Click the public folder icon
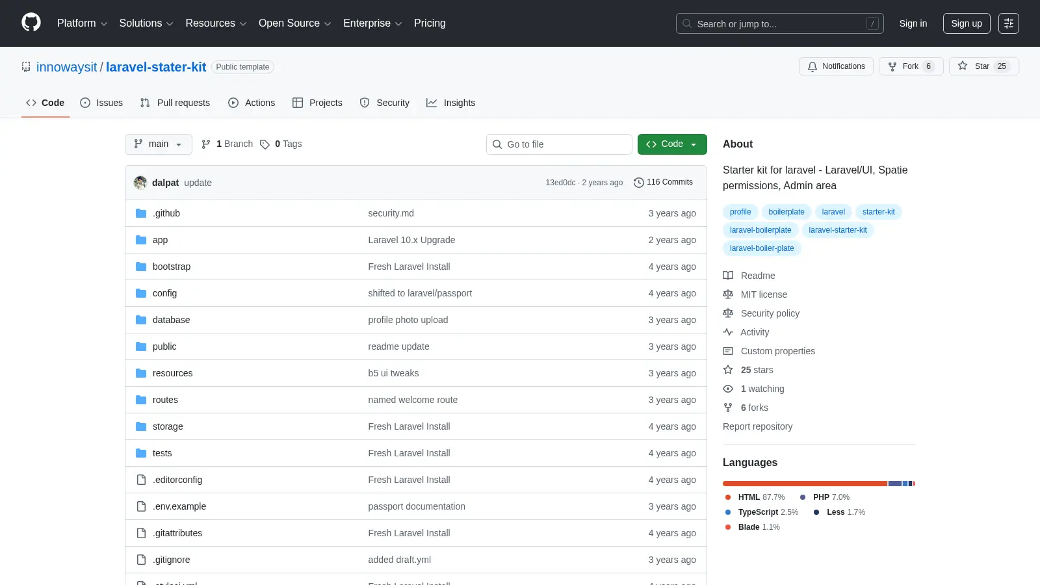 (x=141, y=346)
